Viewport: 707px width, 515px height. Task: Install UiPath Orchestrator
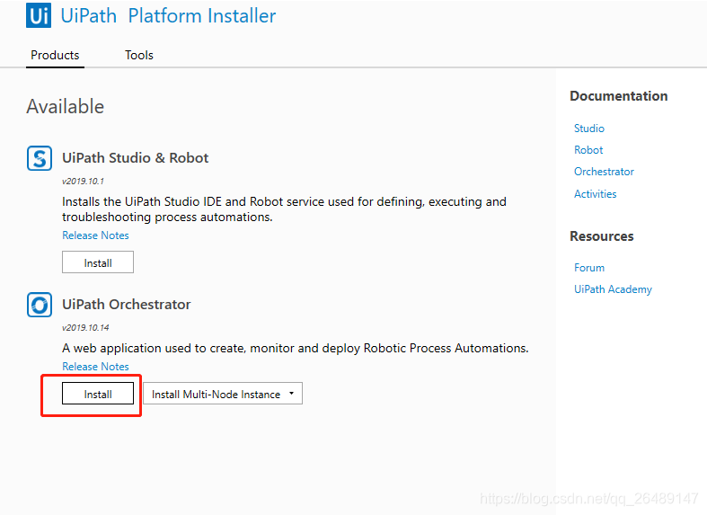tap(98, 394)
